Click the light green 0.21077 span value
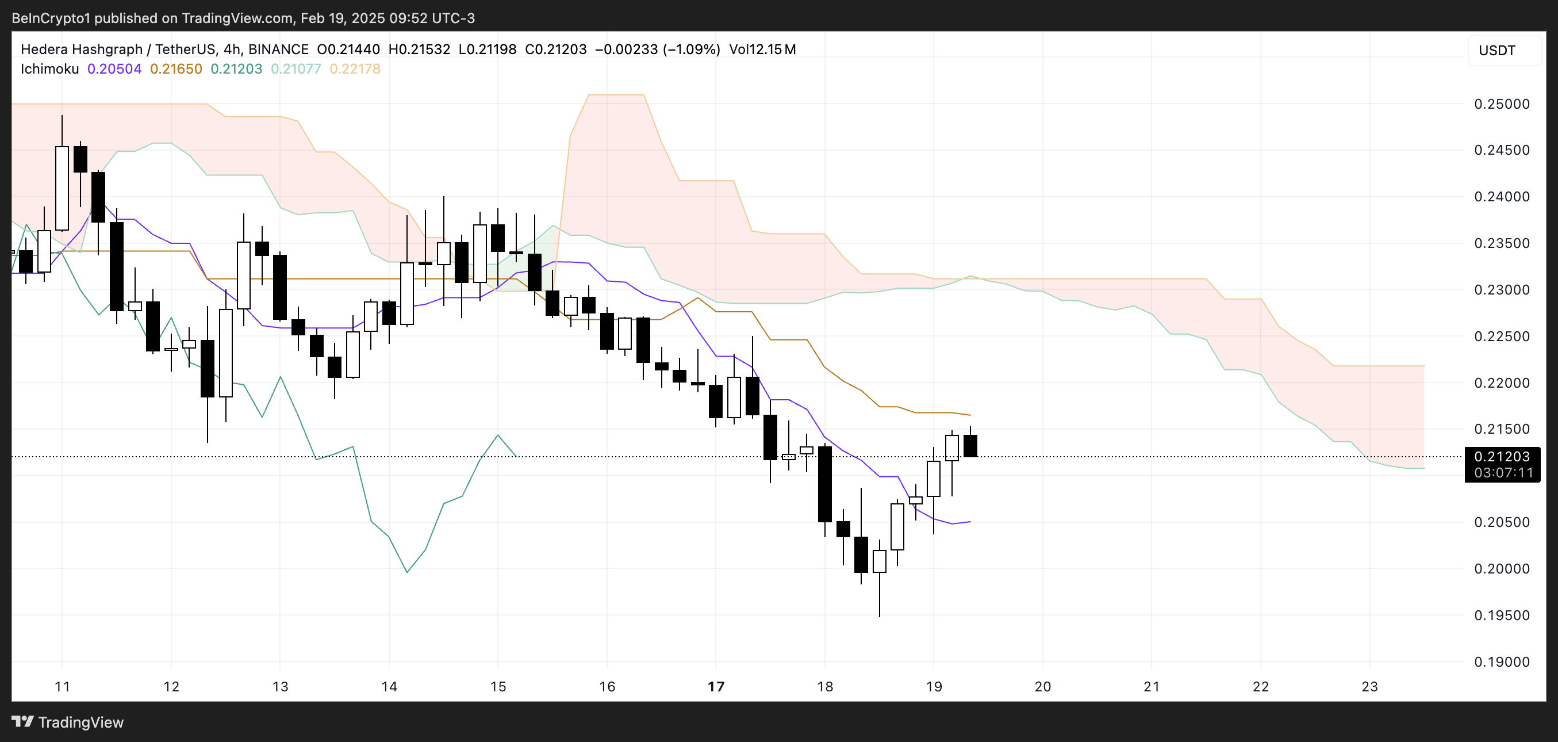Image resolution: width=1558 pixels, height=742 pixels. (296, 69)
